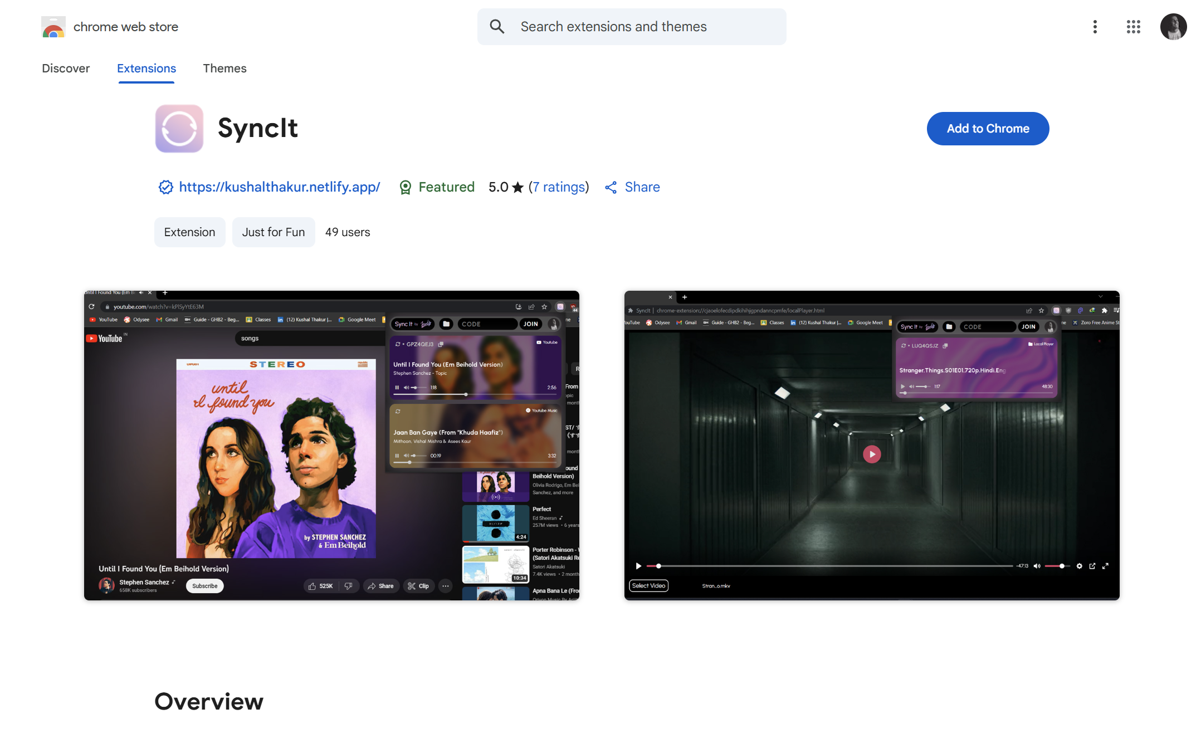The height and width of the screenshot is (748, 1201).
Task: Click the SyncIt extension icon
Action: pyautogui.click(x=179, y=129)
